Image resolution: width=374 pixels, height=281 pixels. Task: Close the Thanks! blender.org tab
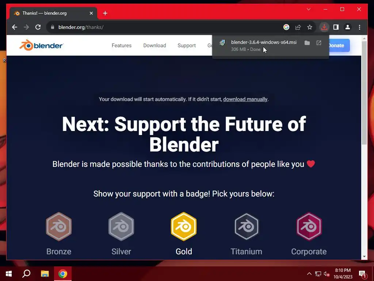(x=91, y=13)
